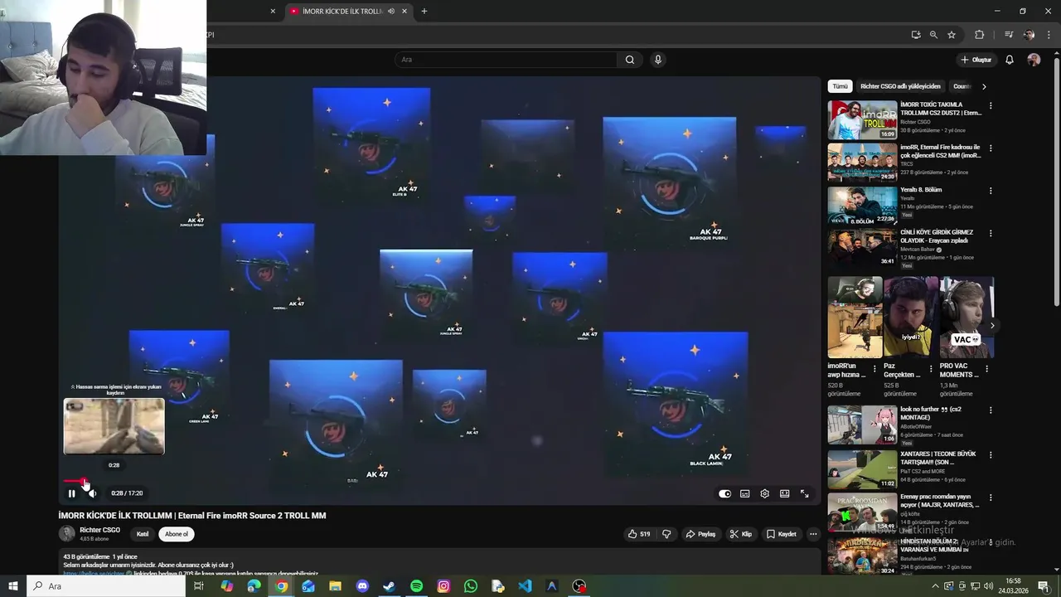
Task: Open options for Yeraltı 8. Bölüm
Action: [991, 191]
